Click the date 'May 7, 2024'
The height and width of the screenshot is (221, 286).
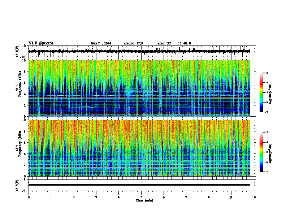[x=101, y=43]
